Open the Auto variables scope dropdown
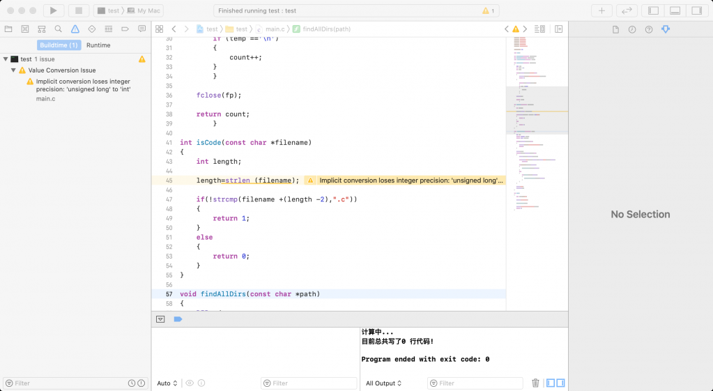 (167, 383)
